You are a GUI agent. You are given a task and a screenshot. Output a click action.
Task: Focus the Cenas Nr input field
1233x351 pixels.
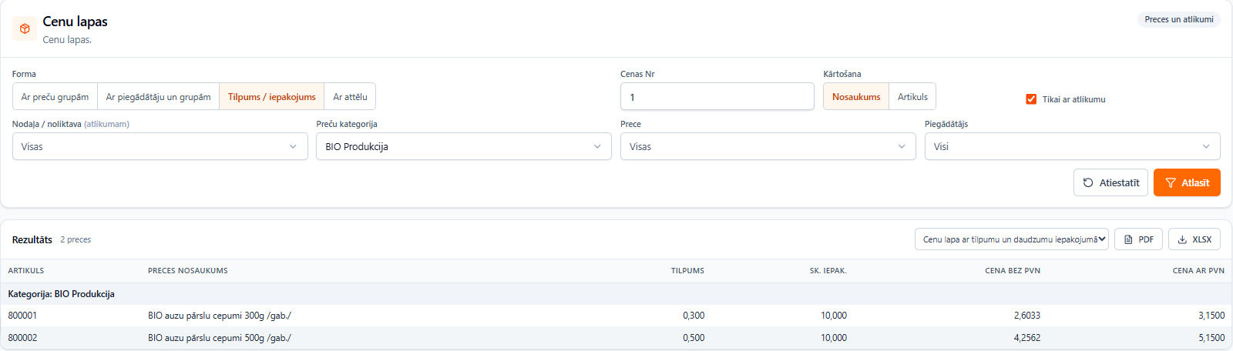[x=717, y=97]
